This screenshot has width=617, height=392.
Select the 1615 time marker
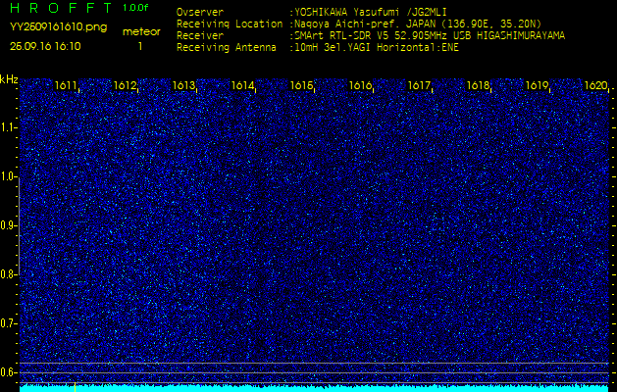click(x=301, y=86)
